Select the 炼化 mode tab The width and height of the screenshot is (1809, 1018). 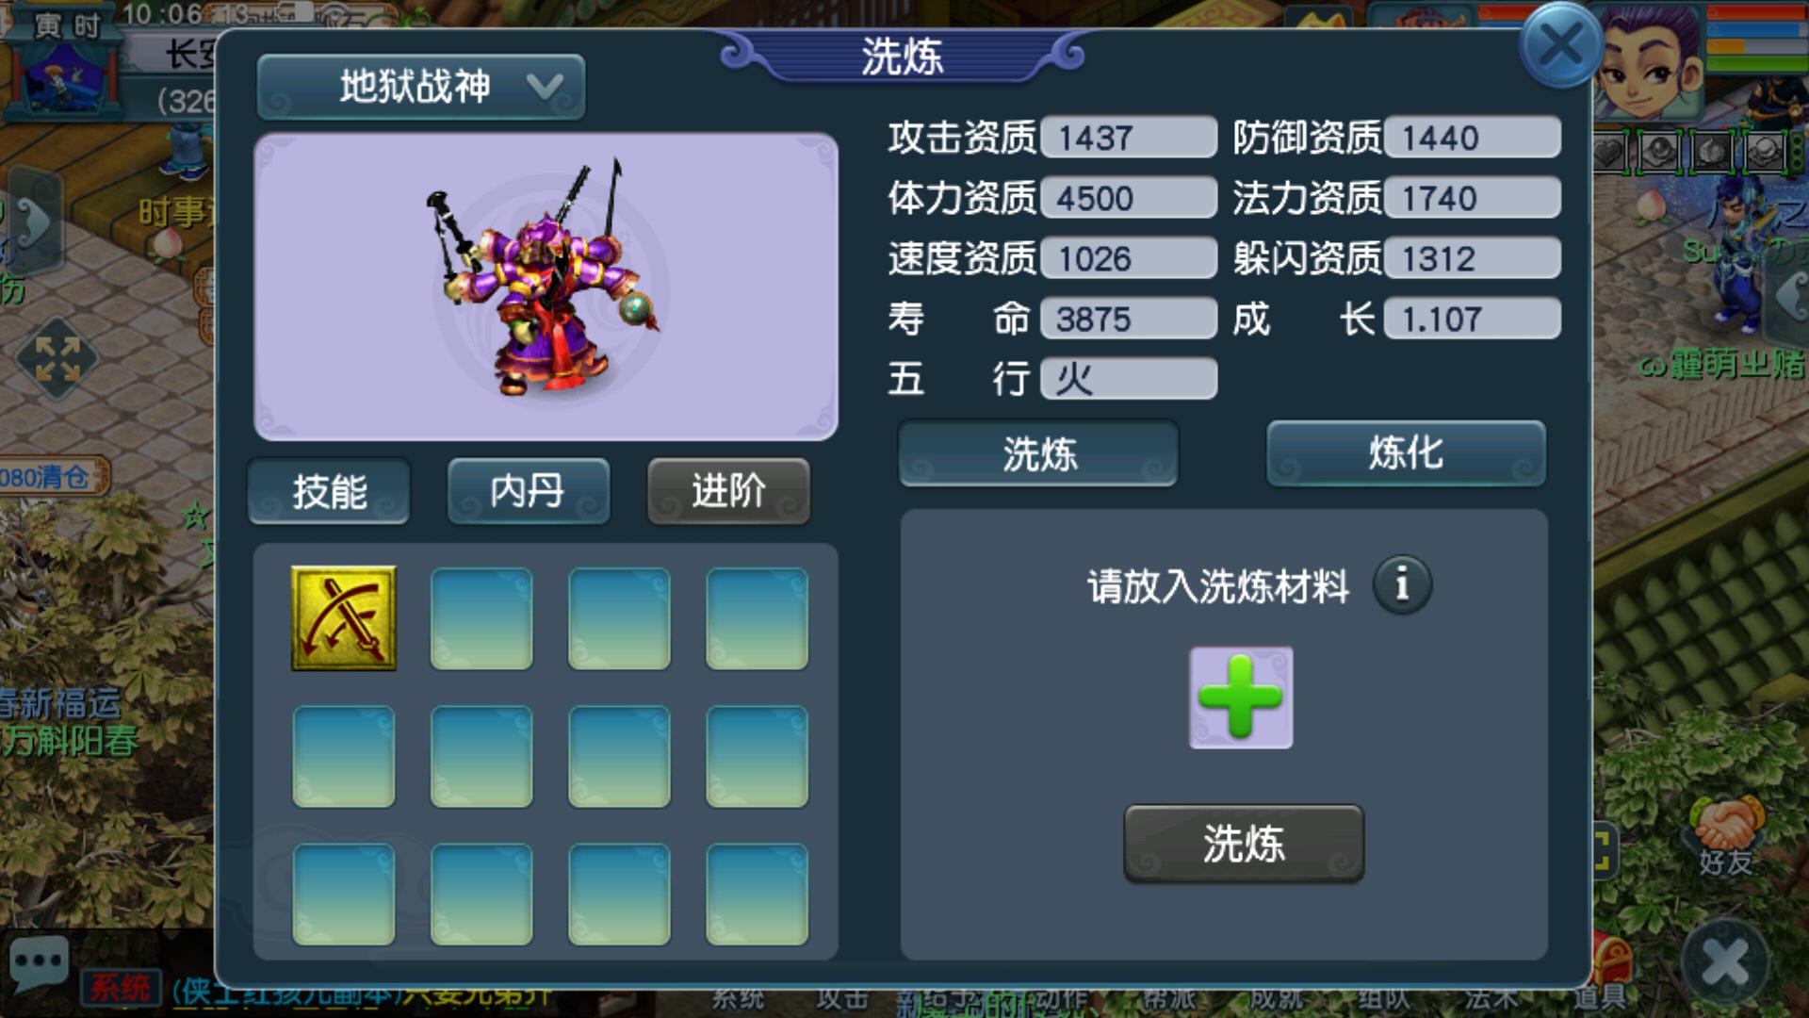(x=1406, y=453)
